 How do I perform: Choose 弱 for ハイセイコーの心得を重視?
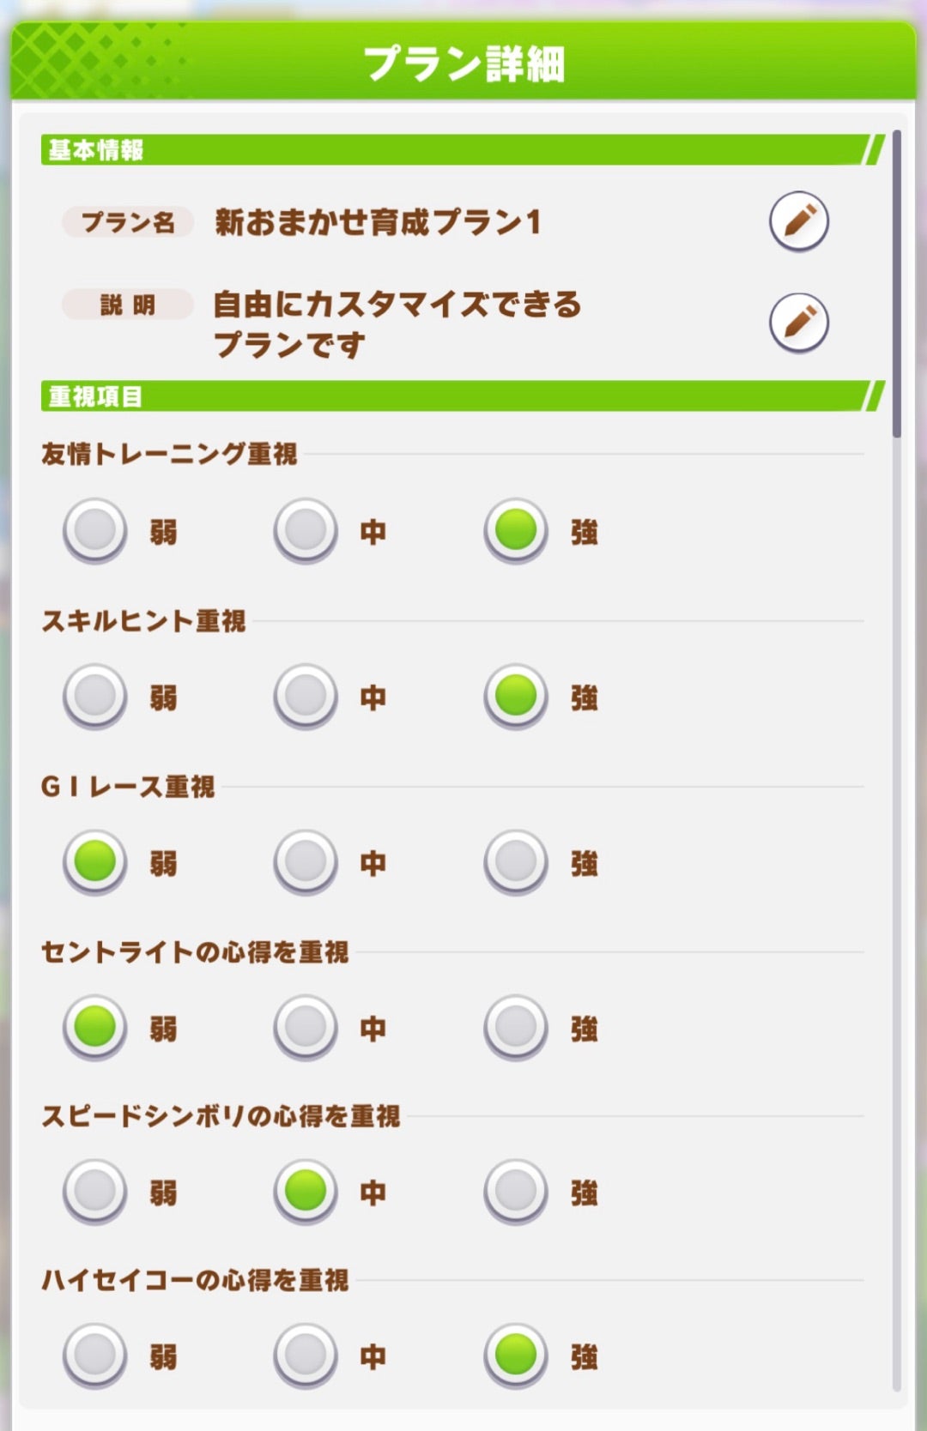coord(95,1356)
